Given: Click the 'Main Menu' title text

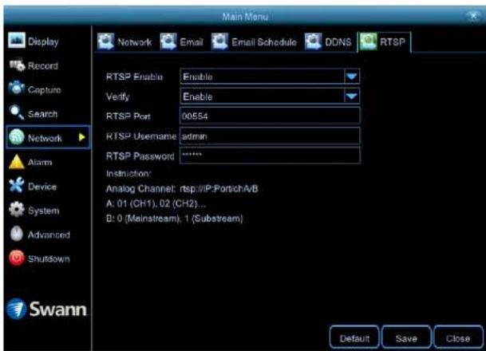Looking at the screenshot, I should coord(245,17).
